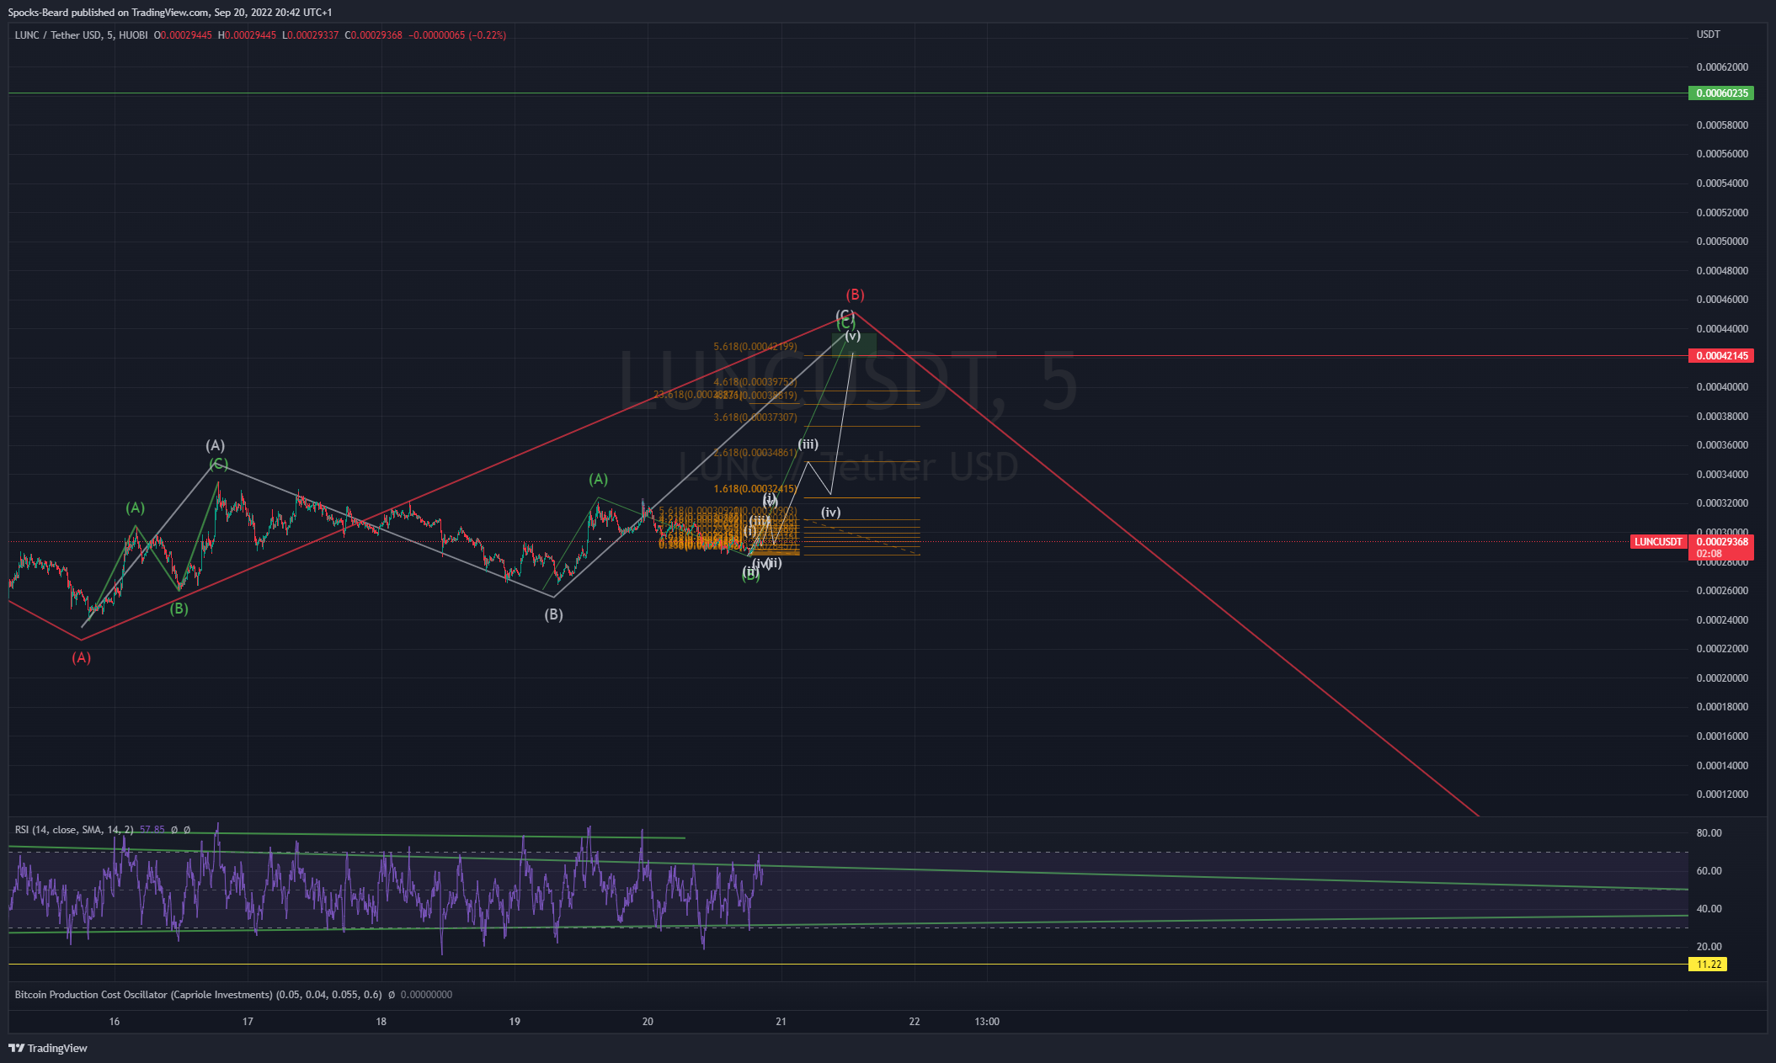
Task: Click the 80.00 RSI axis value
Action: (1709, 833)
